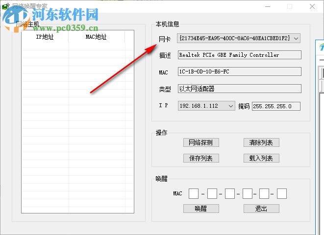Minimize the 网络唤醒专家 window

point(268,6)
